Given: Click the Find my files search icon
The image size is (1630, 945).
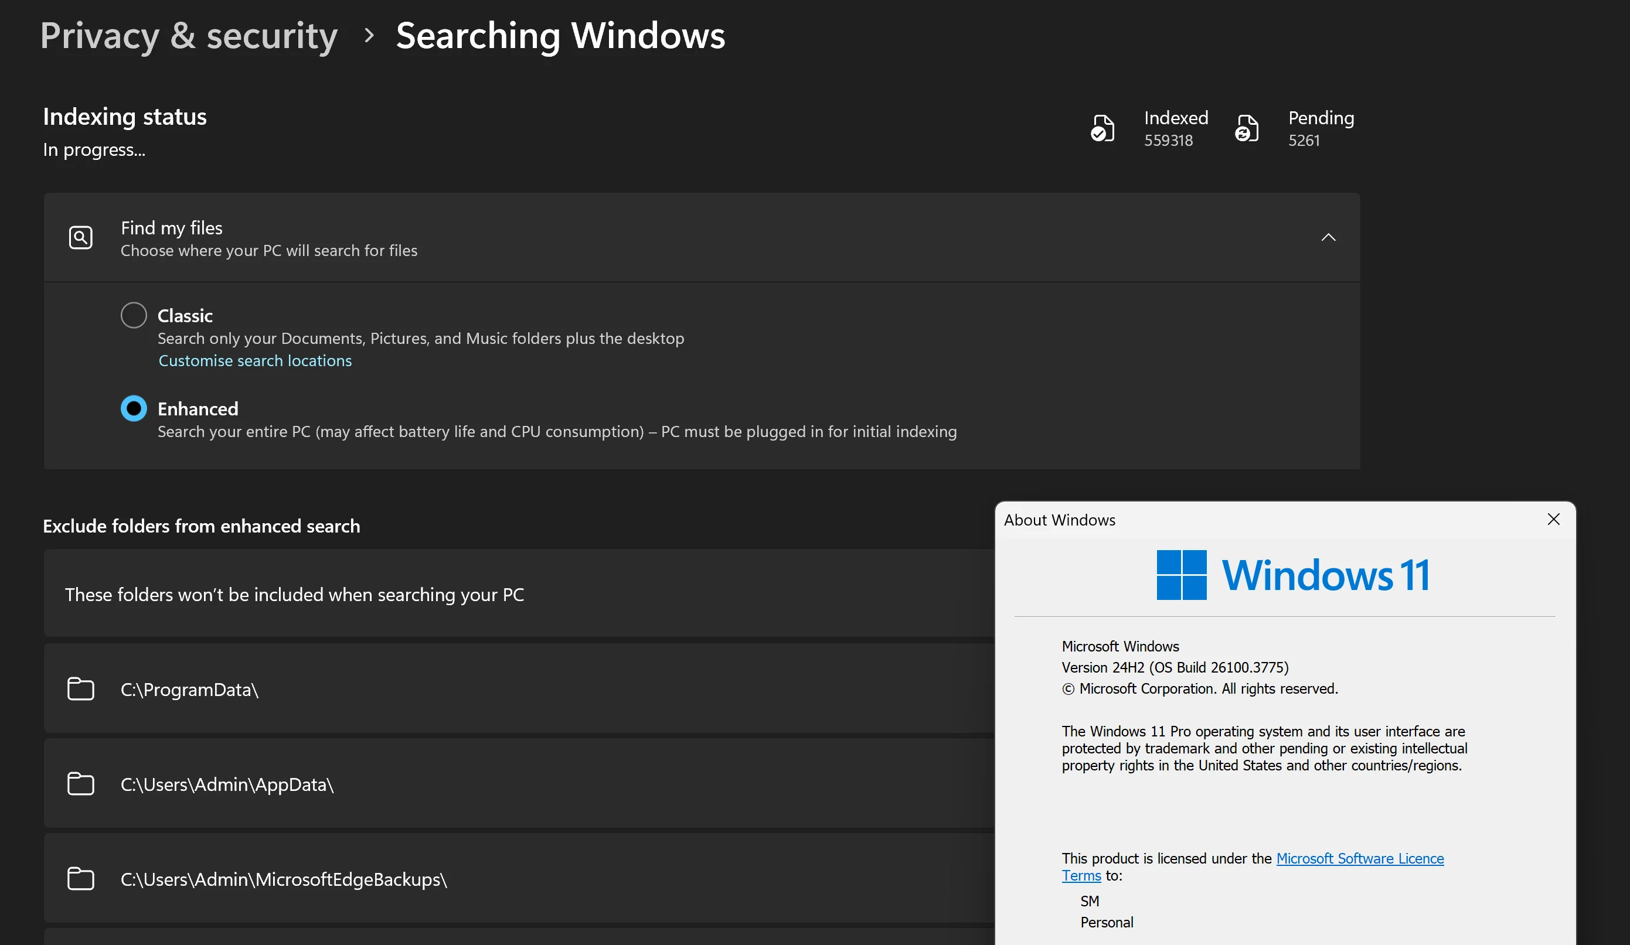Looking at the screenshot, I should [x=81, y=237].
